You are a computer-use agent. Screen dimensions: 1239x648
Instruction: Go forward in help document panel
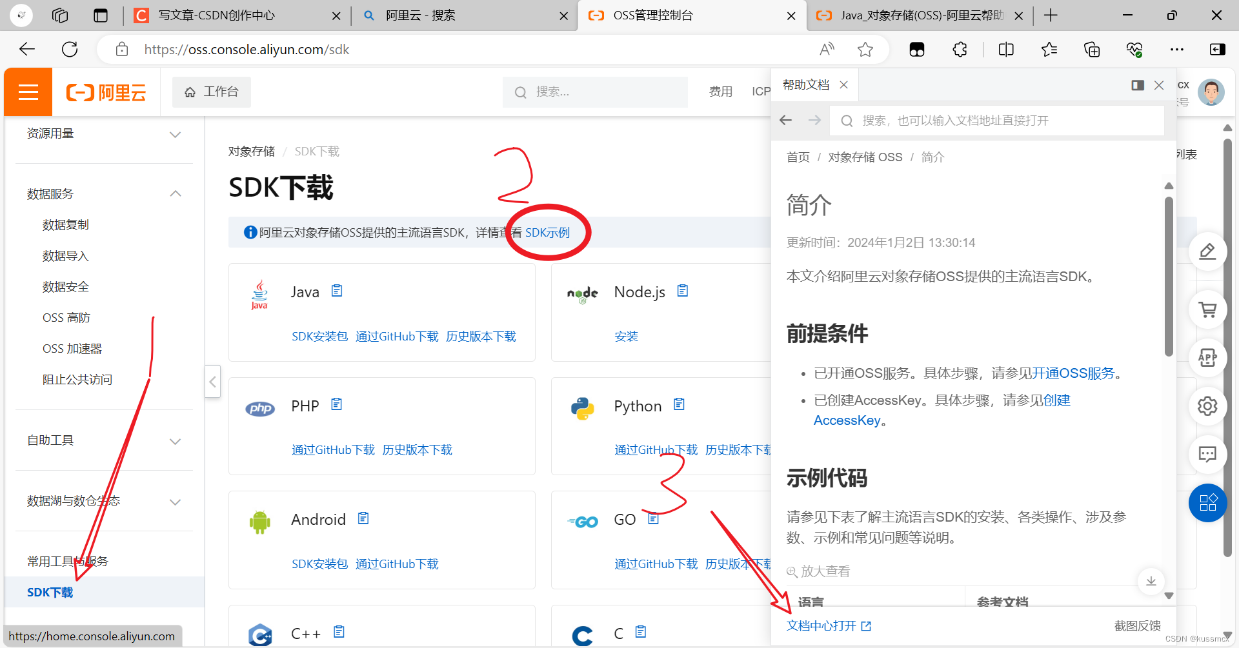(815, 121)
